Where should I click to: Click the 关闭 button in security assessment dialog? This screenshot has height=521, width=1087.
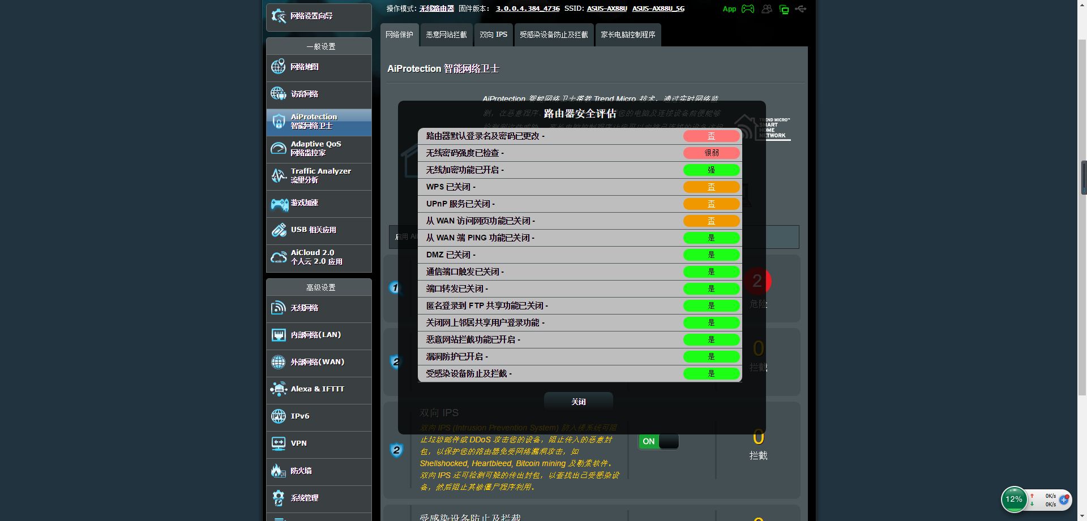coord(579,402)
